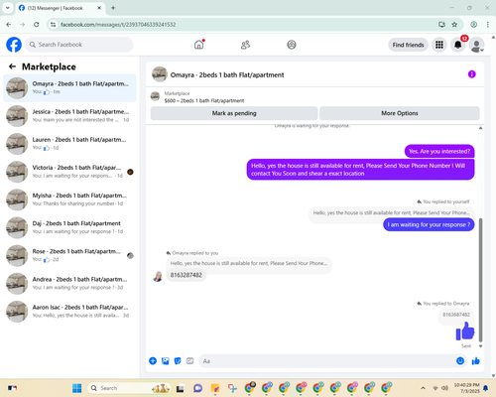This screenshot has height=397, width=496.
Task: Open the Rose conversation in the list
Action: coord(69,255)
